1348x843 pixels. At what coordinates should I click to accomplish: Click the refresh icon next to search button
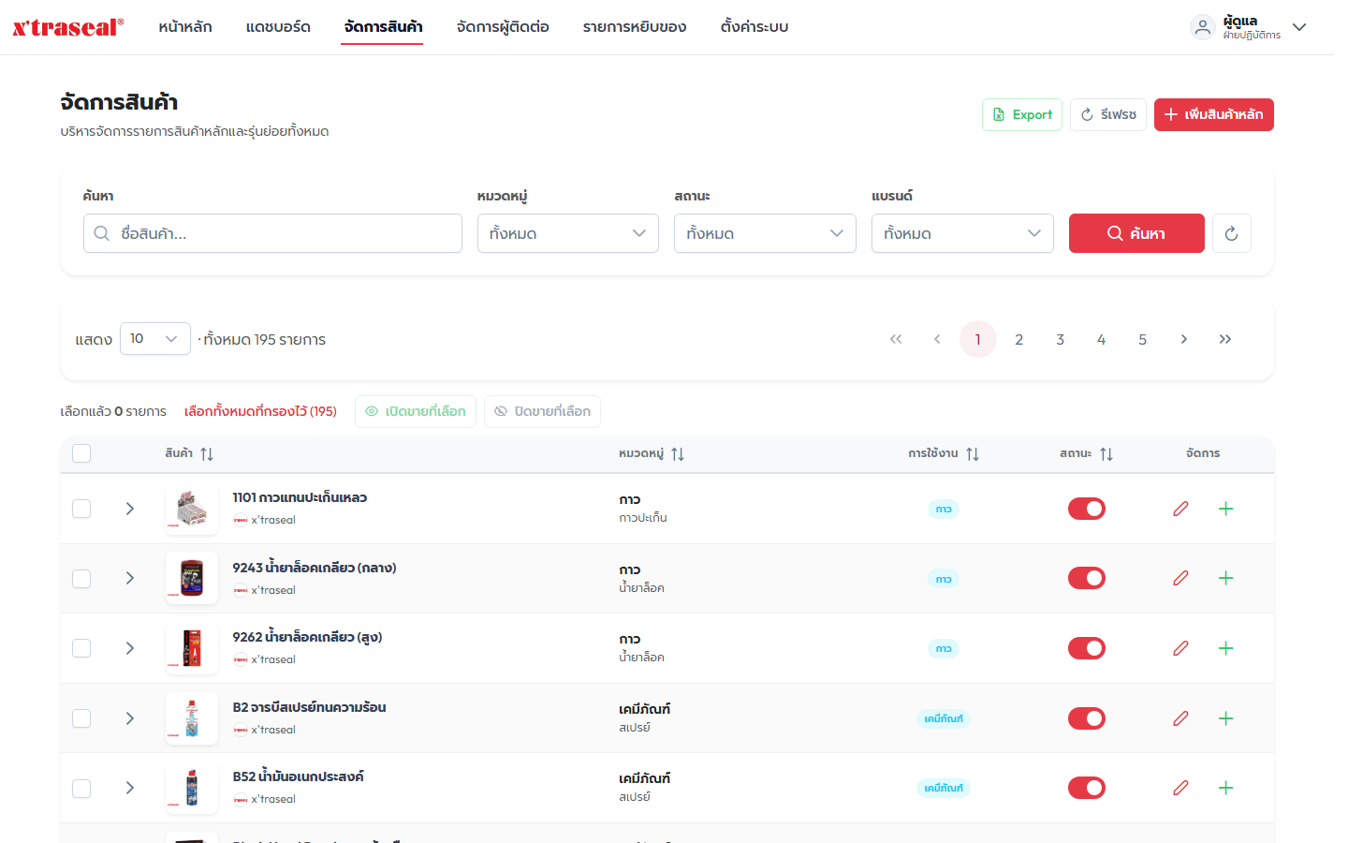click(1231, 233)
